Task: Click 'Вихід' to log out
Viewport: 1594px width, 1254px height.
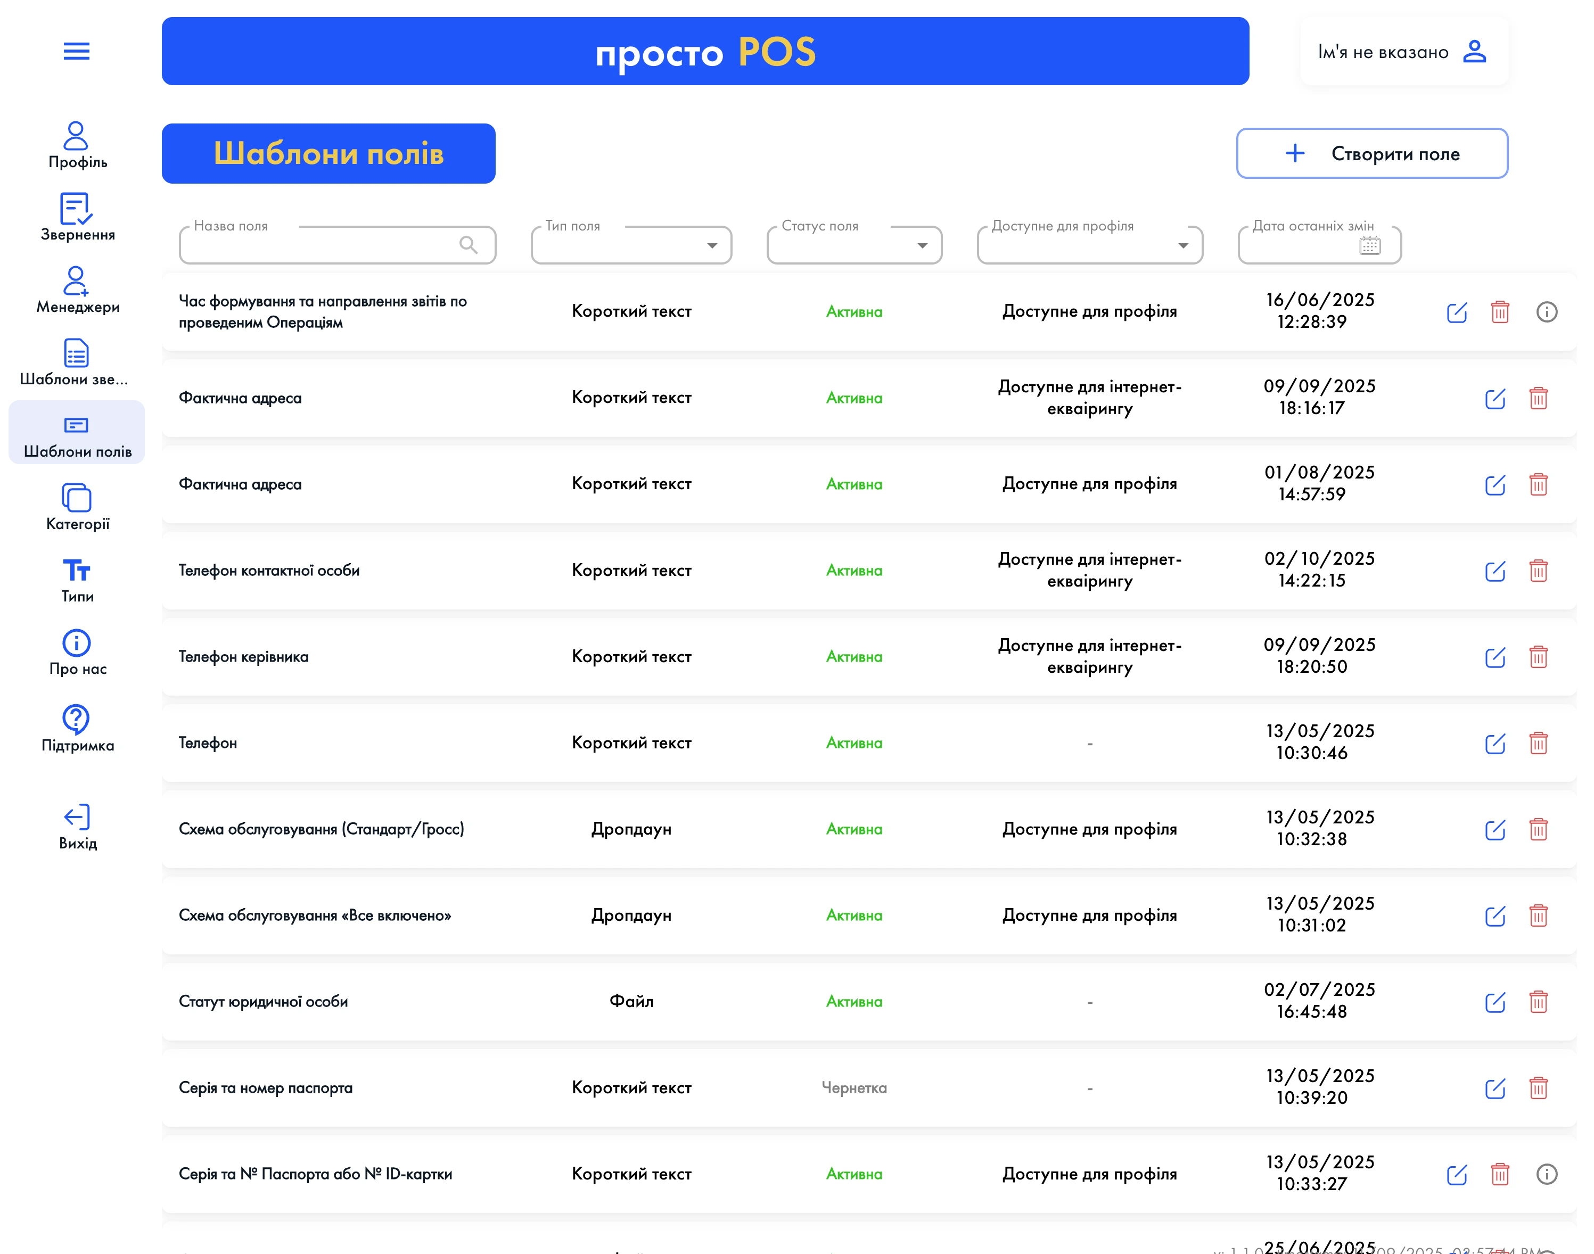Action: coord(77,826)
